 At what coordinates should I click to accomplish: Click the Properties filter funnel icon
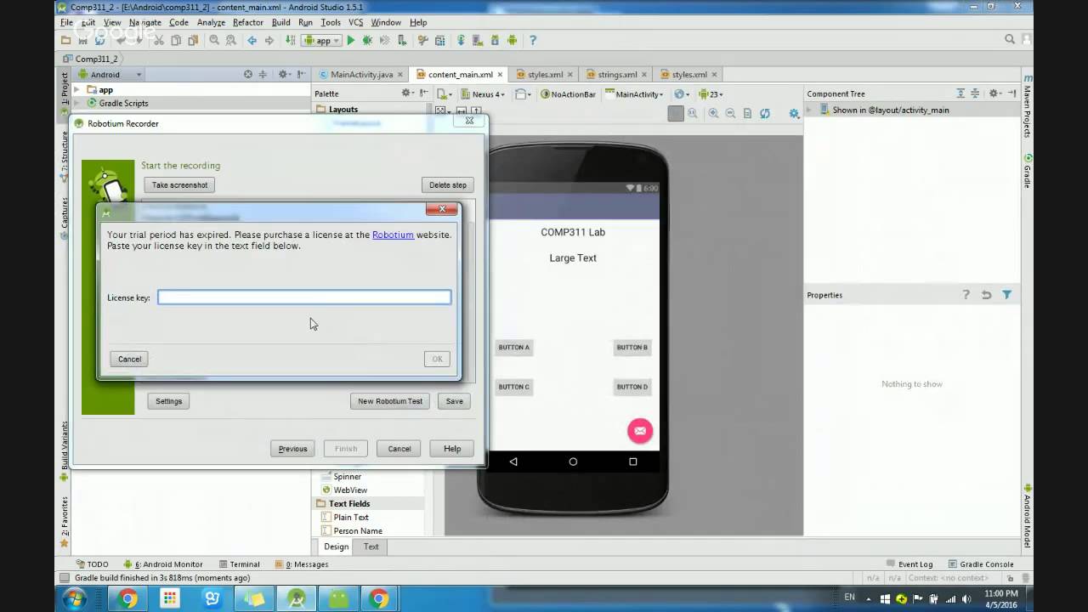click(x=1006, y=295)
